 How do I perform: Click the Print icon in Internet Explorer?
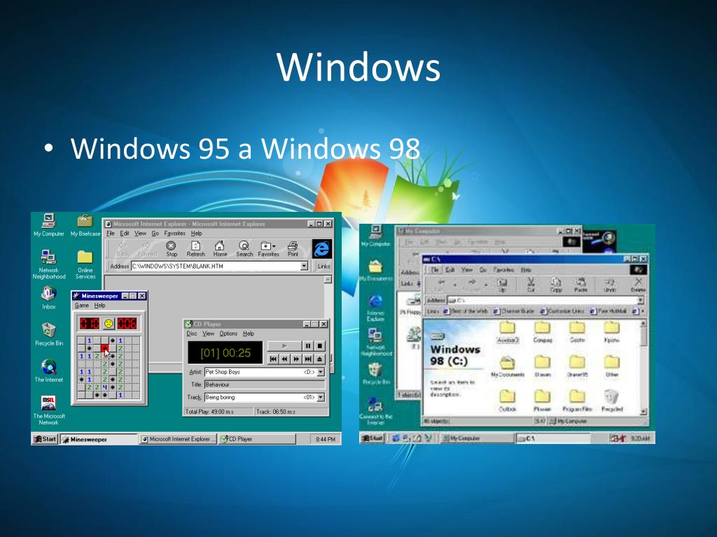pos(293,249)
